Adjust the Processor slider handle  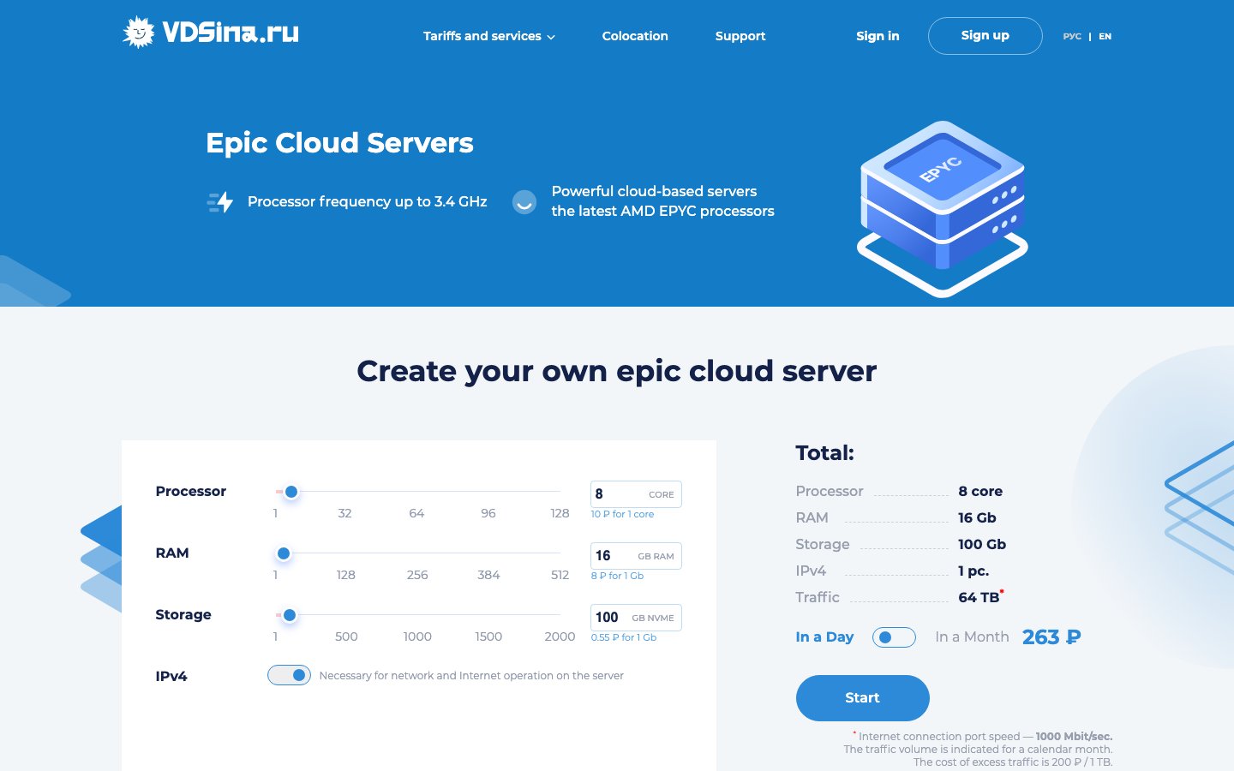291,492
